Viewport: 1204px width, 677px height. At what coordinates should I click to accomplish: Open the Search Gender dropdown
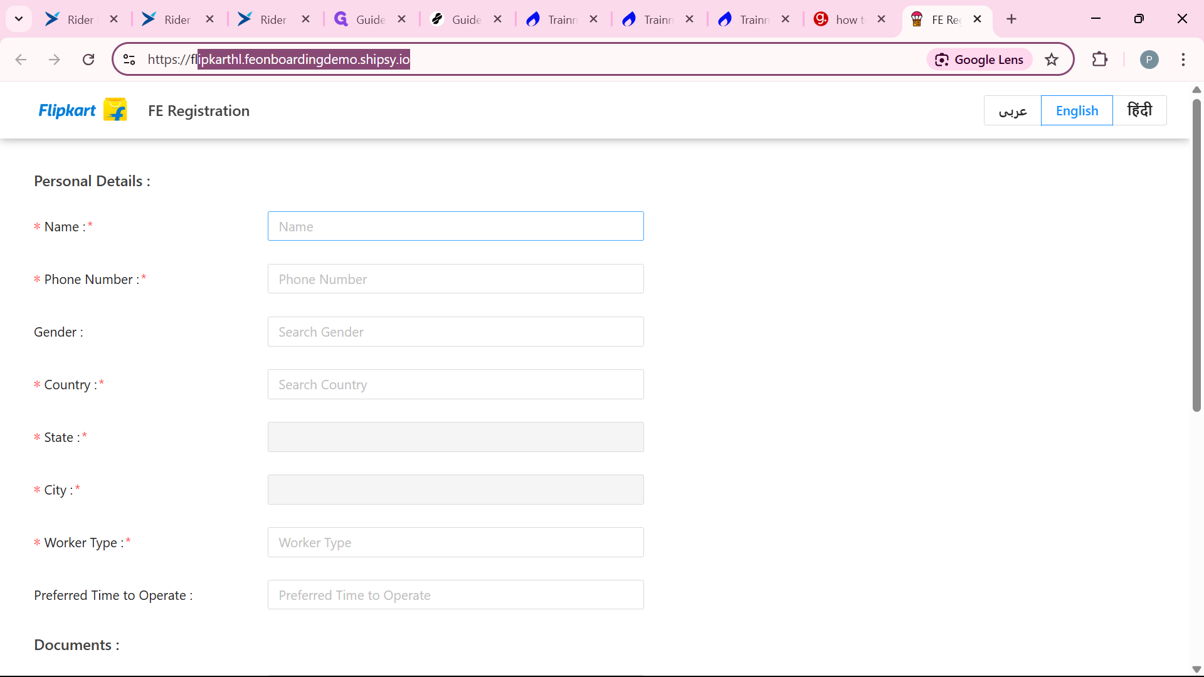(x=455, y=332)
